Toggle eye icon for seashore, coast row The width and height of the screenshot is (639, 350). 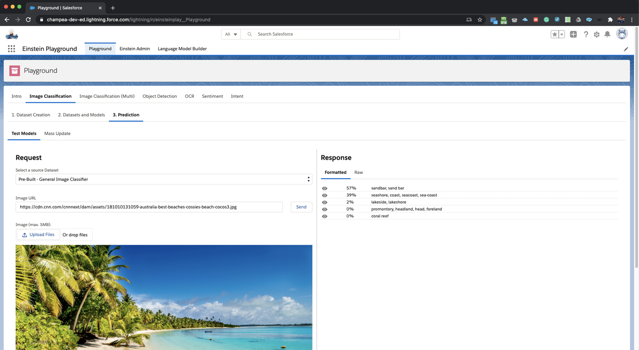(x=325, y=195)
